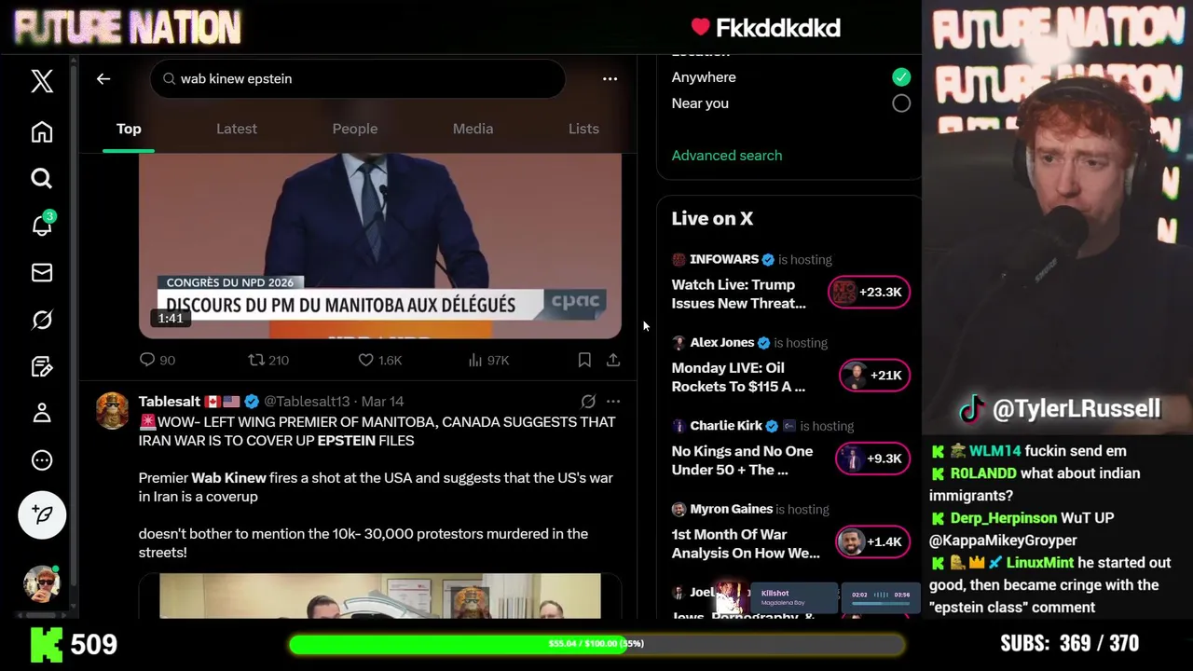
Task: Switch to the People tab
Action: tap(355, 129)
